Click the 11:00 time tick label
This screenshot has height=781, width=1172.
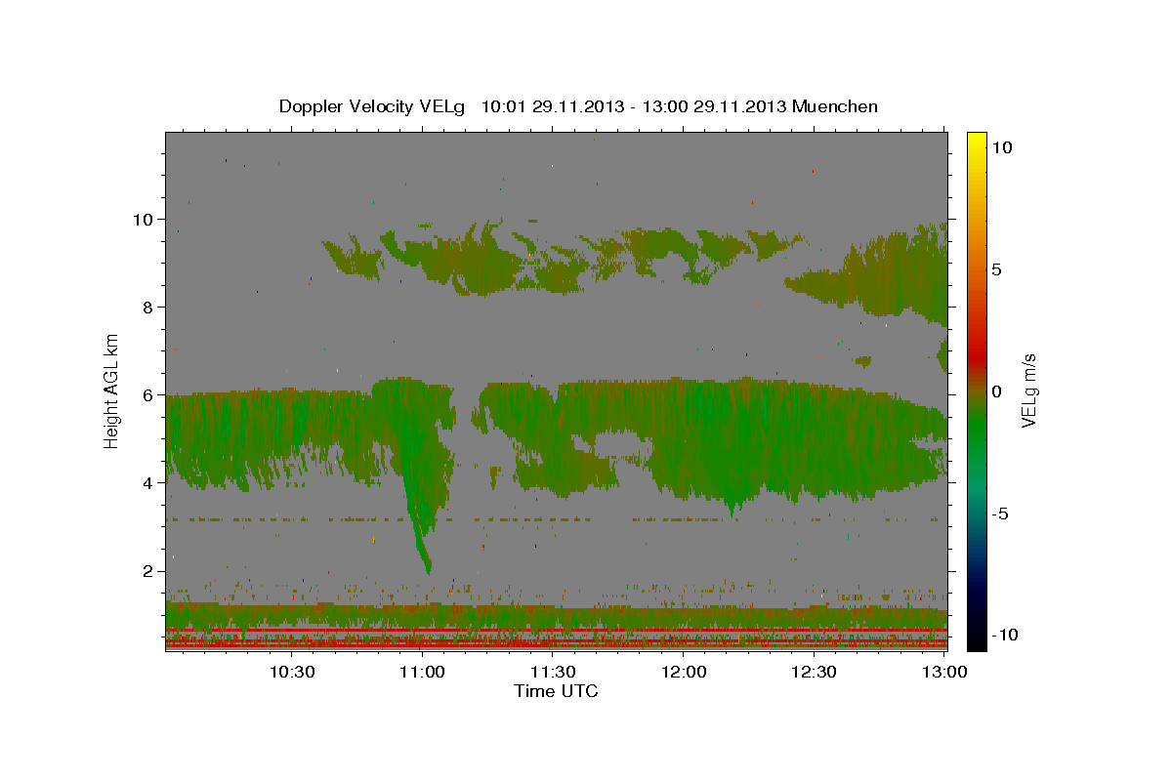(423, 672)
